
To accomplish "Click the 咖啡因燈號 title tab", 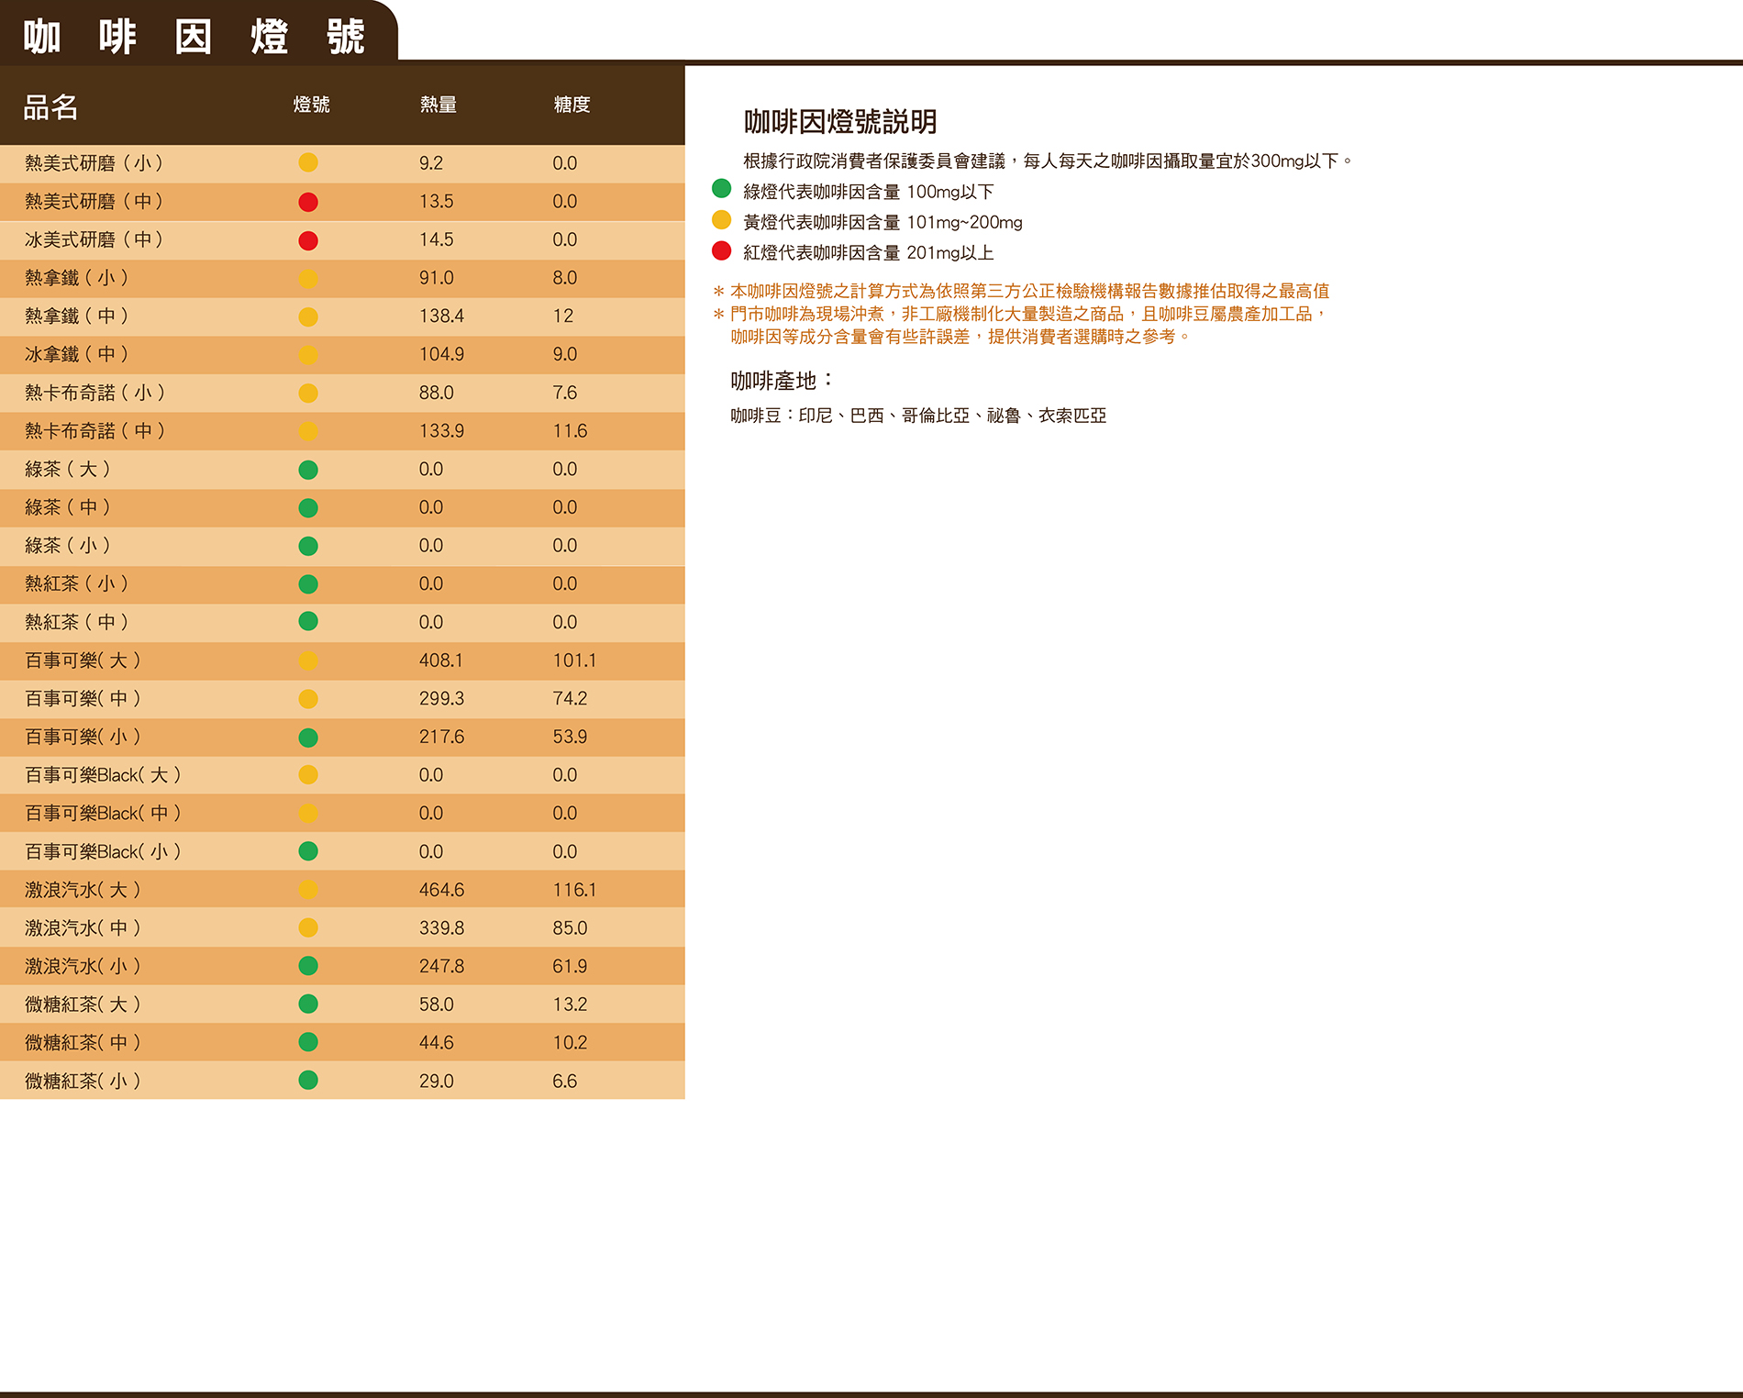I will point(194,36).
